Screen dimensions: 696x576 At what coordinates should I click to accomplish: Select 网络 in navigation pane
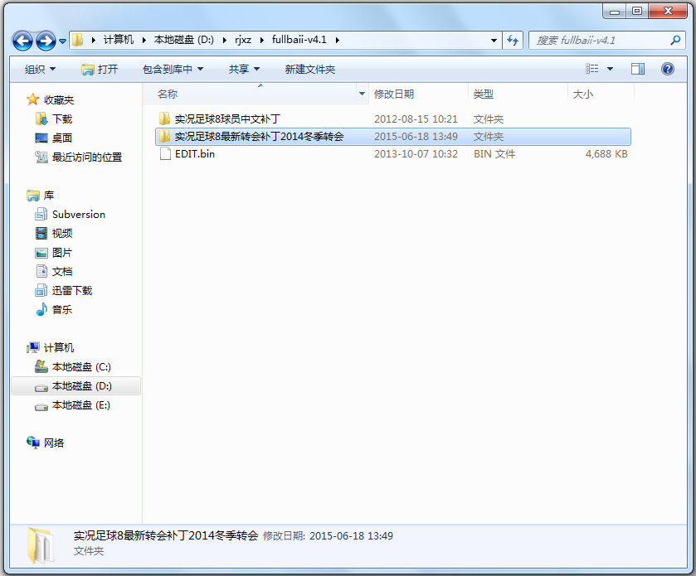pos(54,443)
